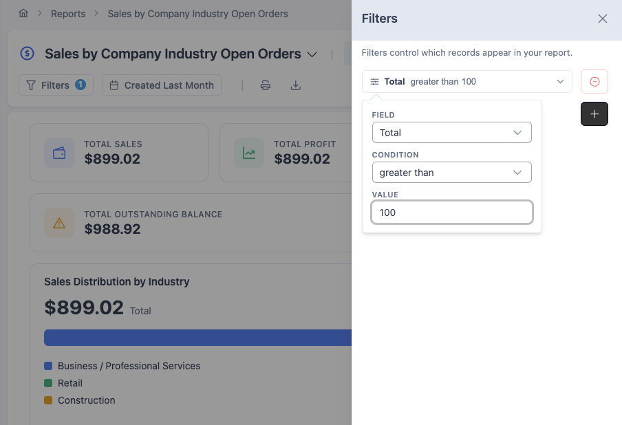The width and height of the screenshot is (622, 425).
Task: Focus the Value input containing 100
Action: [452, 212]
